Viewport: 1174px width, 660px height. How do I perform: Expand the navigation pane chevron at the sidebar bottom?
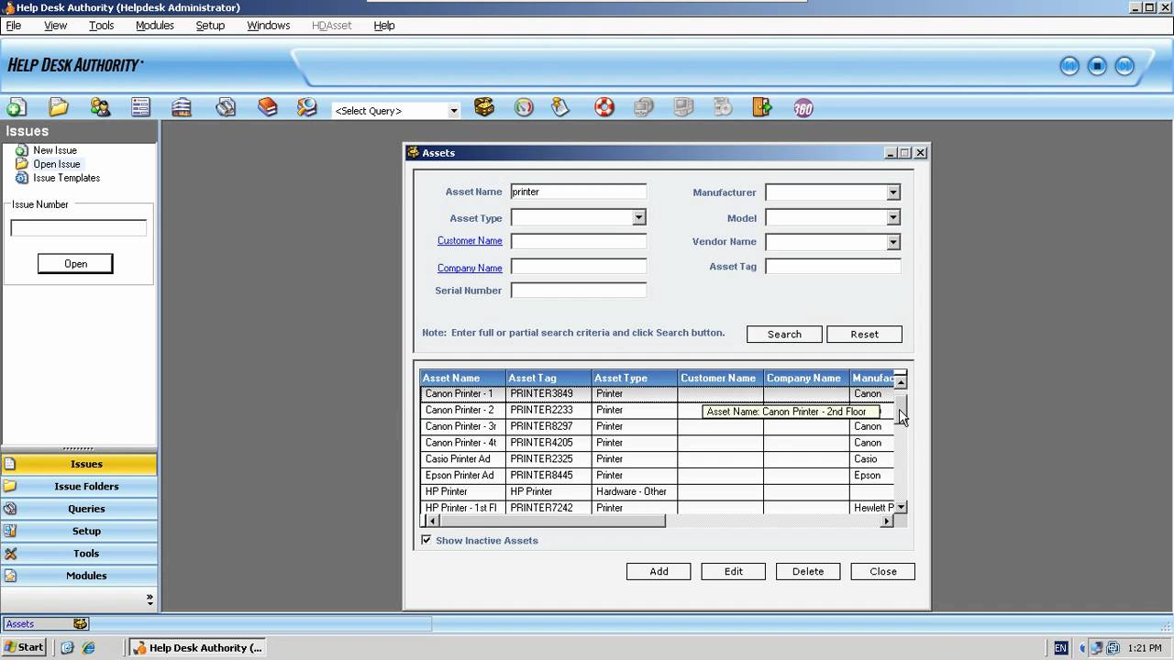(150, 599)
